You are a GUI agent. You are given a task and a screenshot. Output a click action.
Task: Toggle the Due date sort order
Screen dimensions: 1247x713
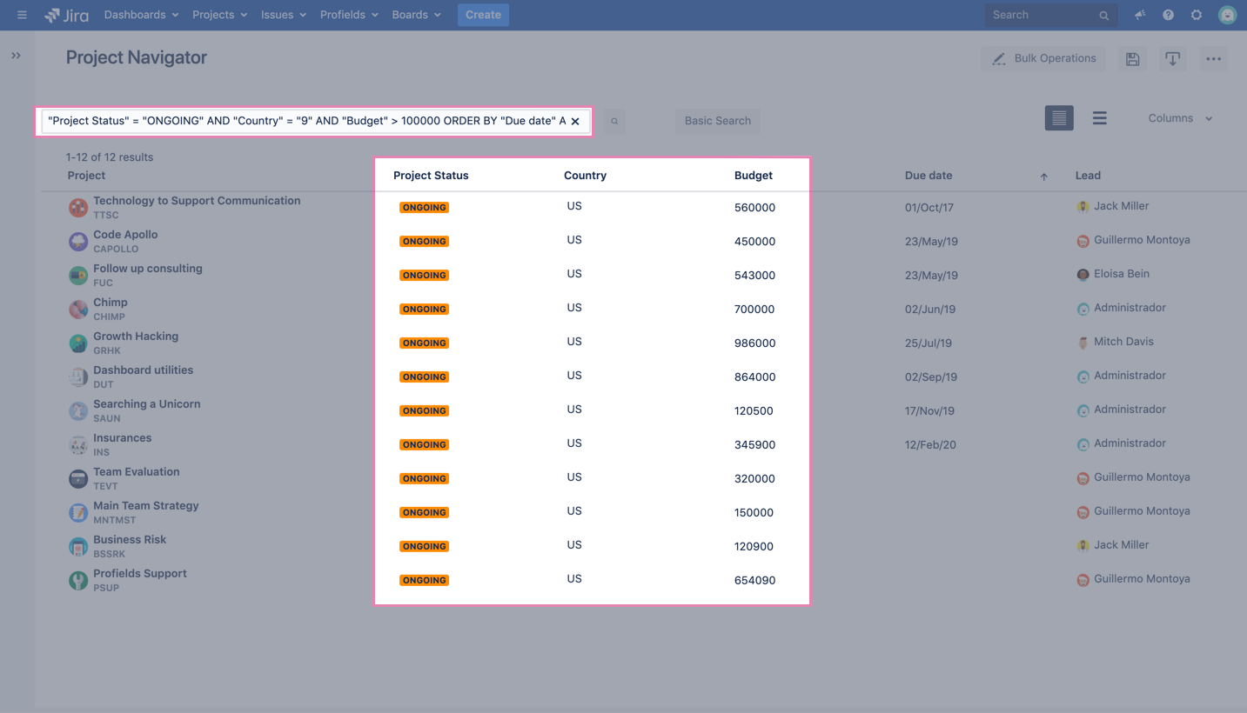tap(1043, 176)
